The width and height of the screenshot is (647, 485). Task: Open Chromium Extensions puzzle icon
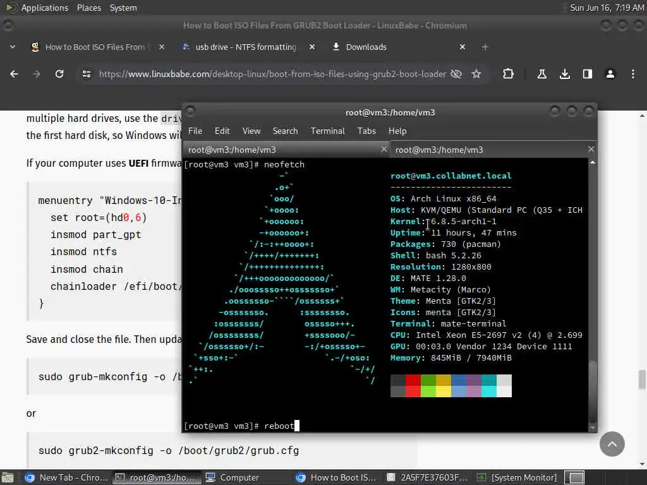(x=509, y=74)
